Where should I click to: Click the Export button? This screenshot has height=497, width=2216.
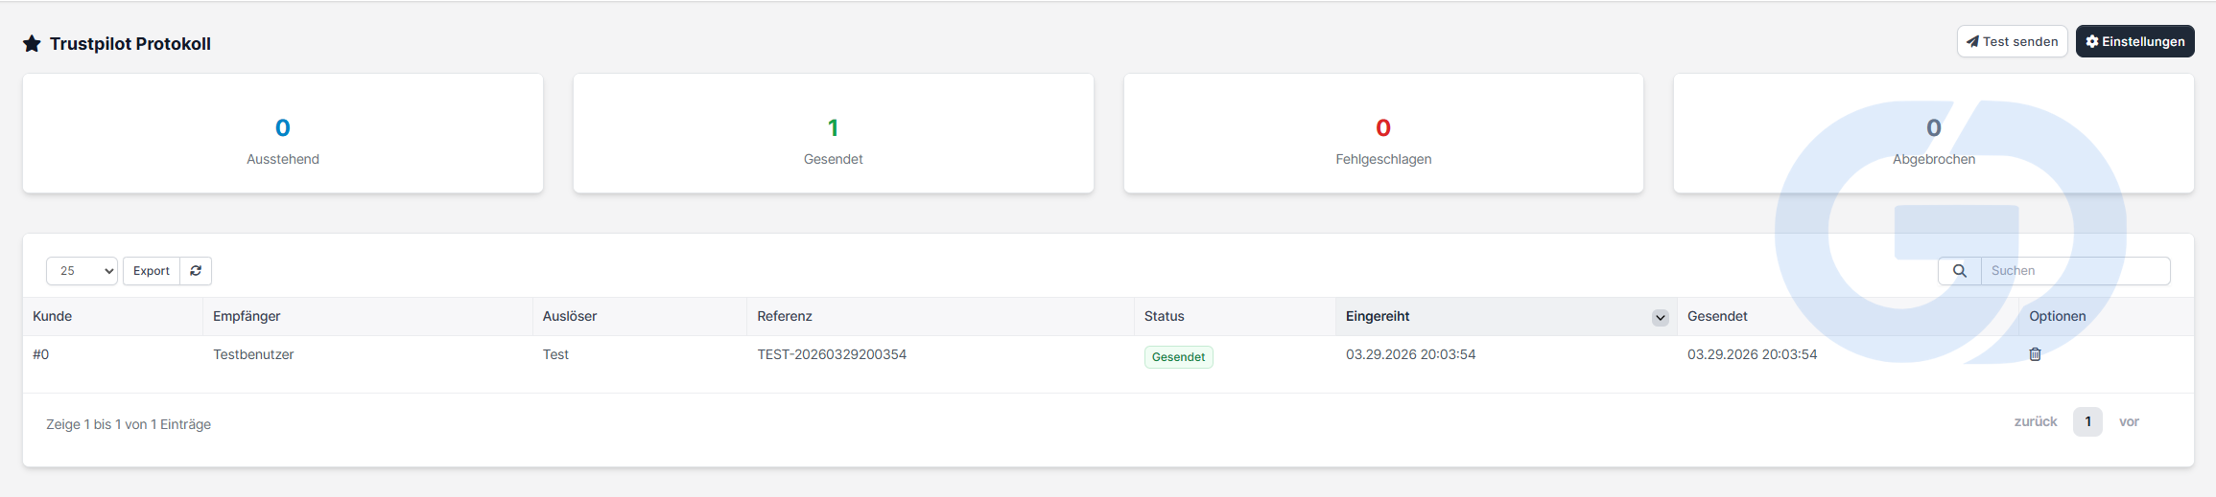tap(152, 271)
